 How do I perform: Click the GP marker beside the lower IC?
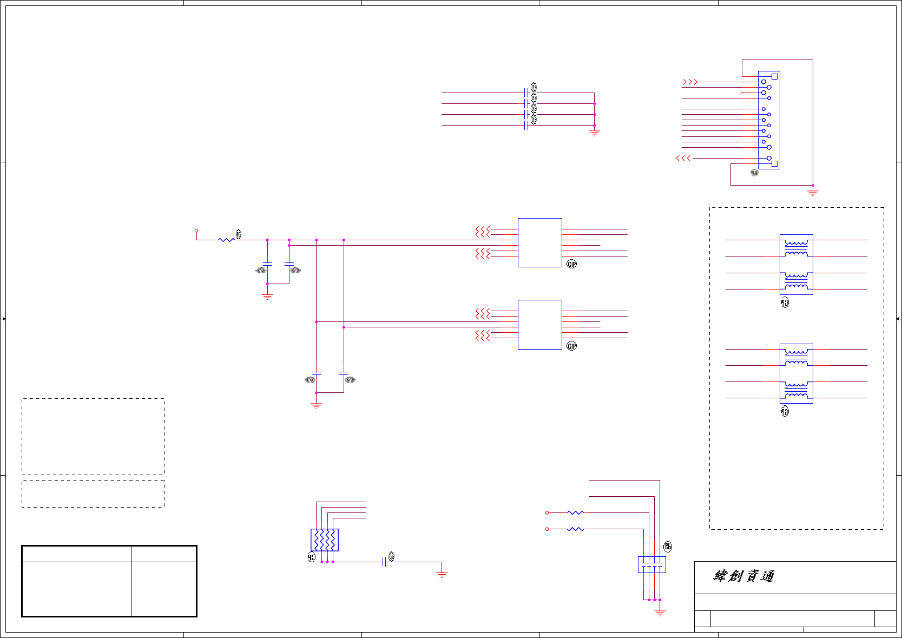point(571,346)
